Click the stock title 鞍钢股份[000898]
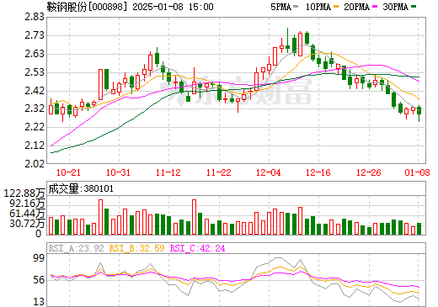Screen dimensions: 438x307 click(85, 7)
